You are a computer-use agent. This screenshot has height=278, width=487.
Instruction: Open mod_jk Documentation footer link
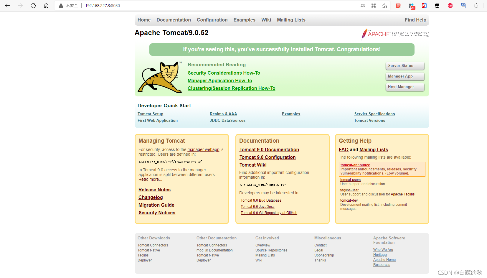pos(214,250)
